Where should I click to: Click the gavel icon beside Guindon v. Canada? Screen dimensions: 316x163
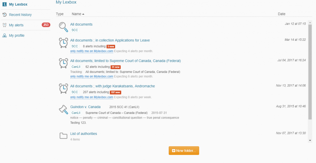tap(63, 109)
